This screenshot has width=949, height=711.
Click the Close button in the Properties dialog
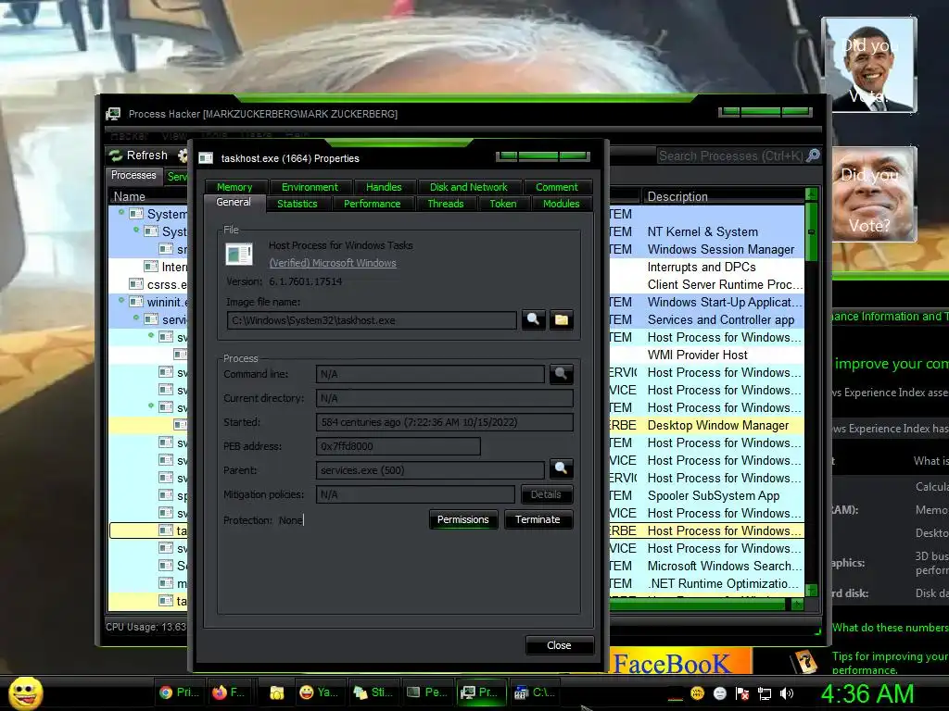click(x=559, y=645)
